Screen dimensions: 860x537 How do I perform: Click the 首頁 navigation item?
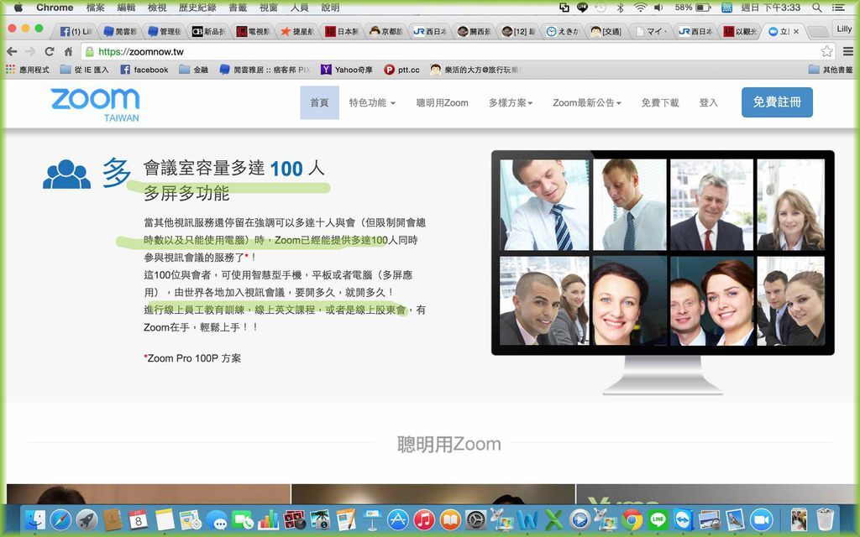pyautogui.click(x=319, y=102)
